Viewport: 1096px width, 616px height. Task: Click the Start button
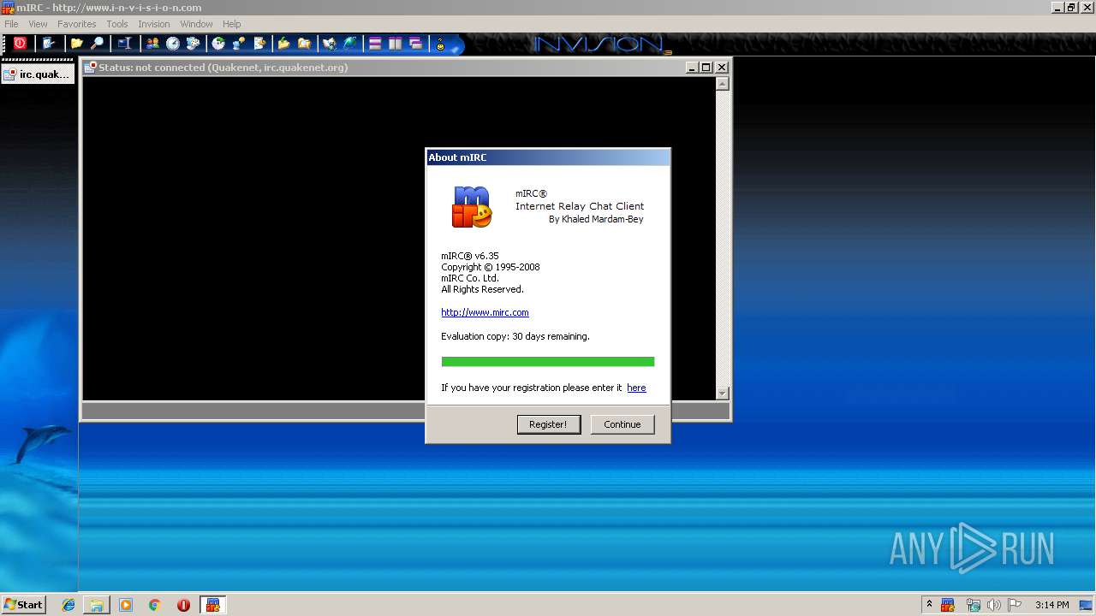(23, 605)
